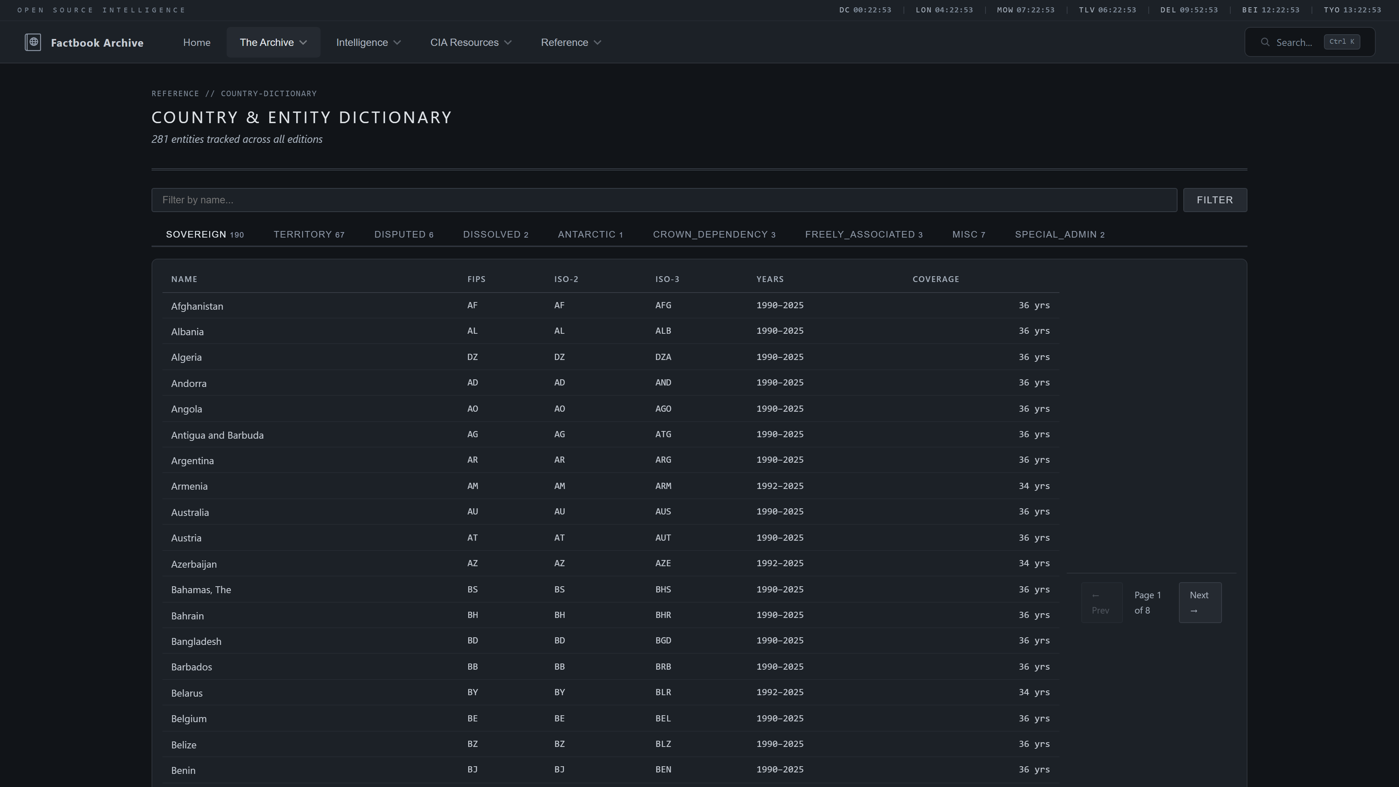Viewport: 1399px width, 787px height.
Task: Click the Ctrl K shortcut badge
Action: (x=1341, y=42)
